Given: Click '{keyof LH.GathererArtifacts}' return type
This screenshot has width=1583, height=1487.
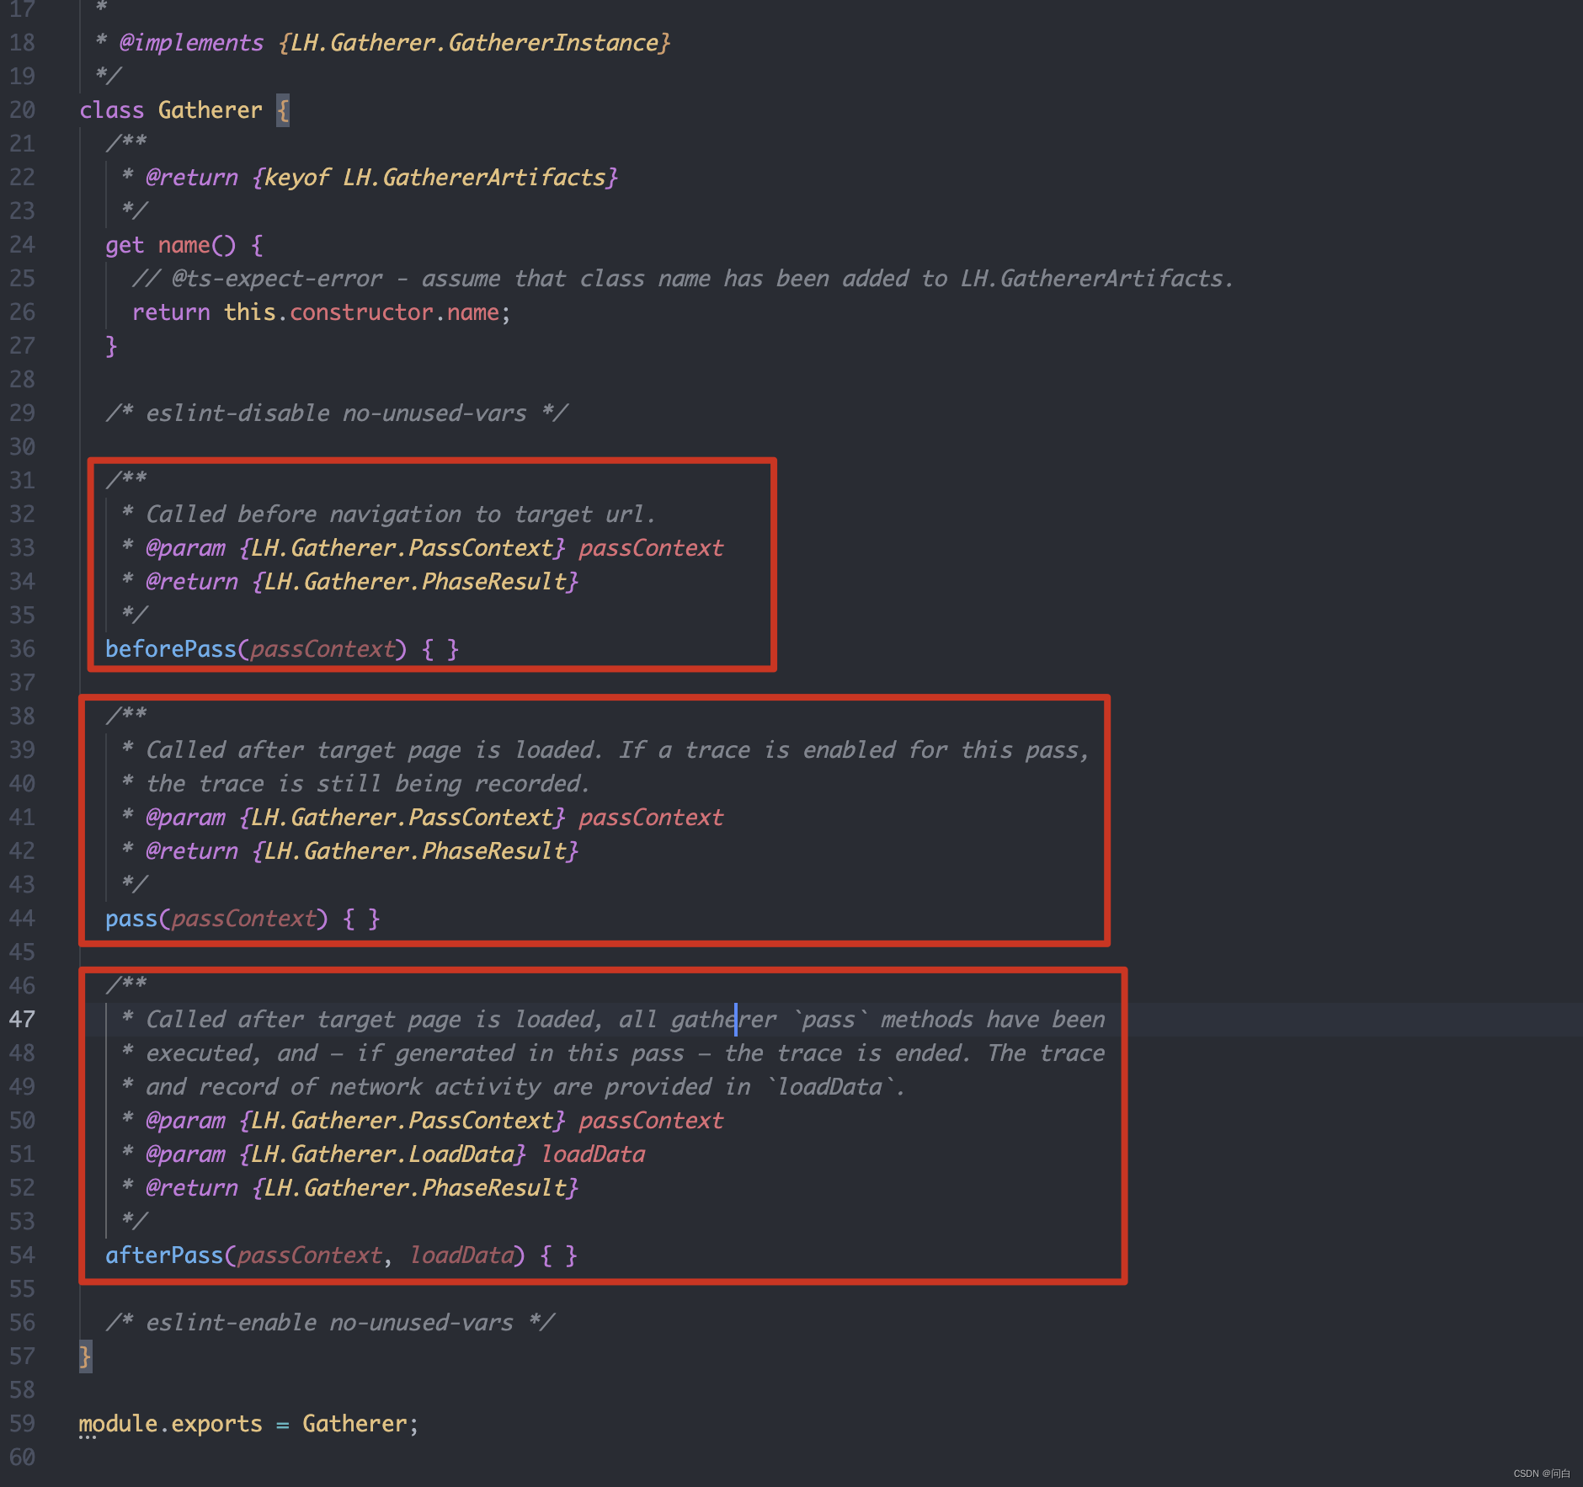Looking at the screenshot, I should 434,178.
